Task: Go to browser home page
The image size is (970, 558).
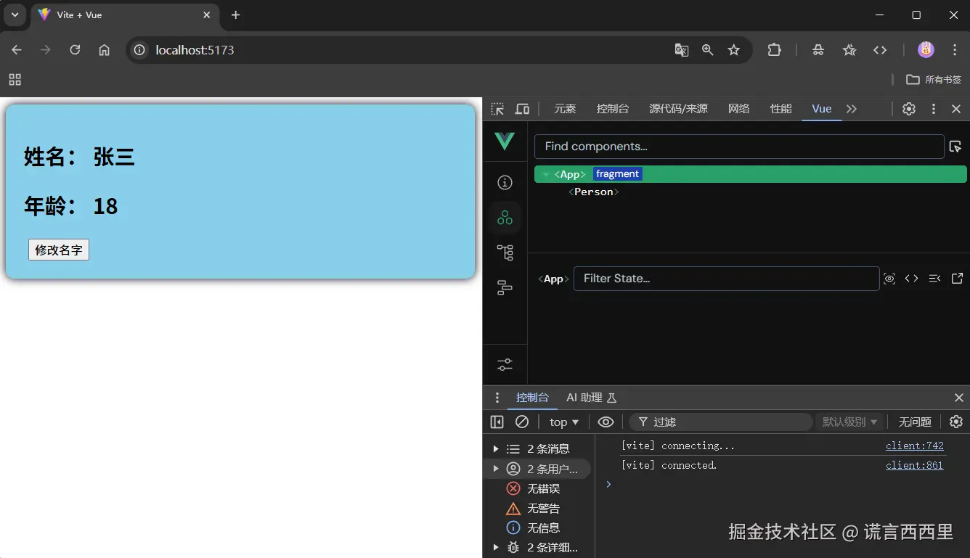Action: click(105, 50)
